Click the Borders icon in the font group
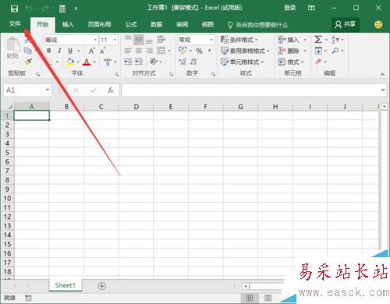The image size is (390, 304). [x=49, y=62]
